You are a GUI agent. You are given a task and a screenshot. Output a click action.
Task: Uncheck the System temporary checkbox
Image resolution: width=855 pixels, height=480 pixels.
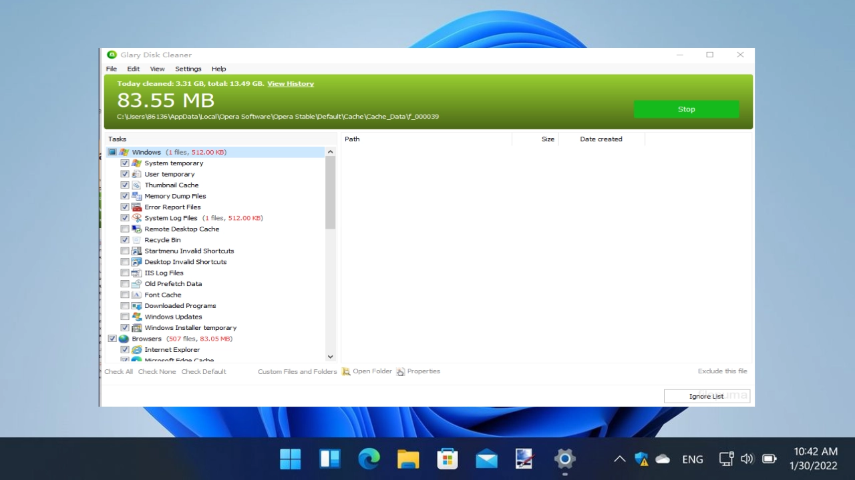point(125,163)
